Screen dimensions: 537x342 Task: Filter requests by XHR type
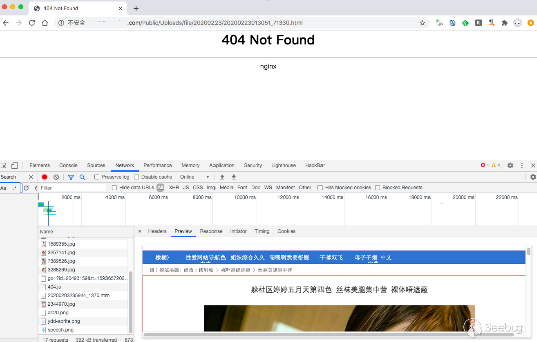(x=174, y=188)
